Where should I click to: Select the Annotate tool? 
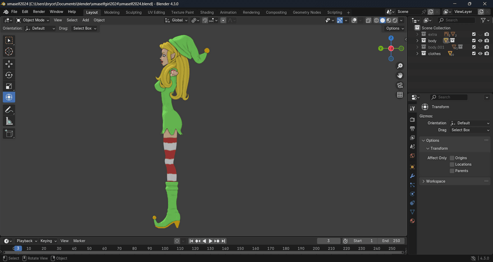point(9,110)
